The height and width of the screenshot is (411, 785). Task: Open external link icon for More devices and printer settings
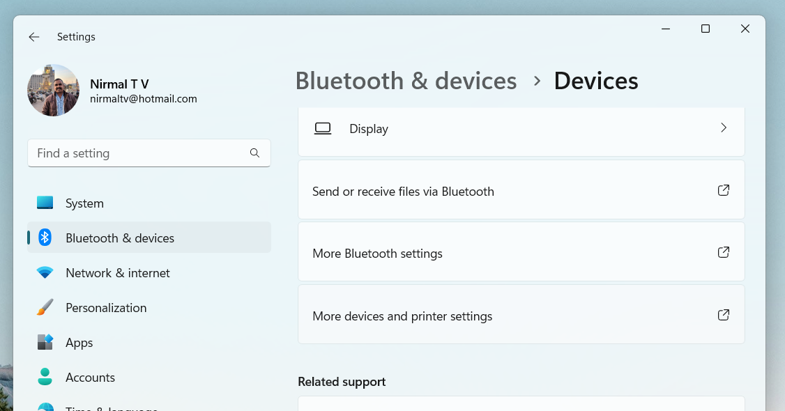(724, 314)
